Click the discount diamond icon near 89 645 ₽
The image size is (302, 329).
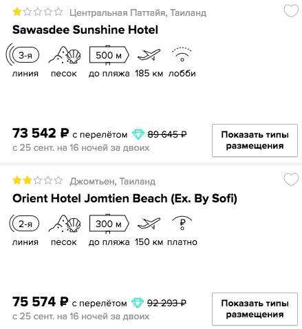pos(138,134)
